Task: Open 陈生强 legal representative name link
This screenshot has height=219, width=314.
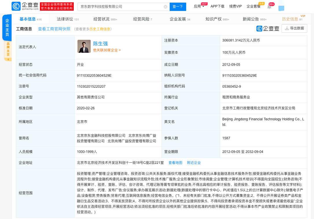Action: [100, 44]
